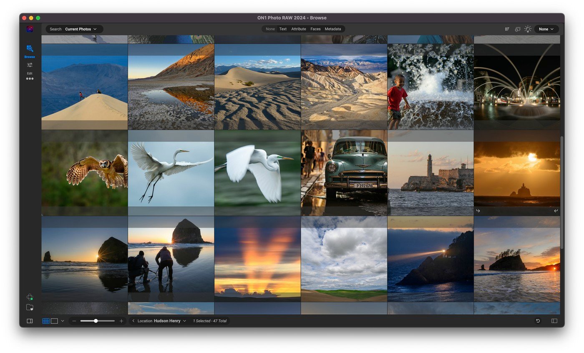Select the cloudy sky over green field photo
Viewport: 584px width, 353px height.
(x=344, y=259)
